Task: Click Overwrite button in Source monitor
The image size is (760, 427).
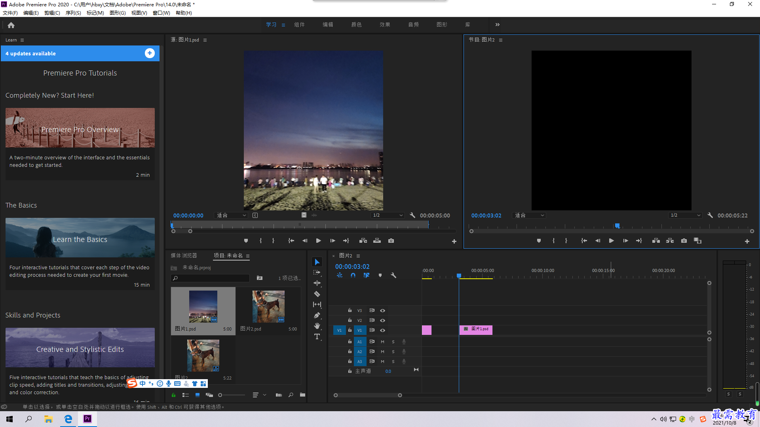Action: (x=377, y=241)
